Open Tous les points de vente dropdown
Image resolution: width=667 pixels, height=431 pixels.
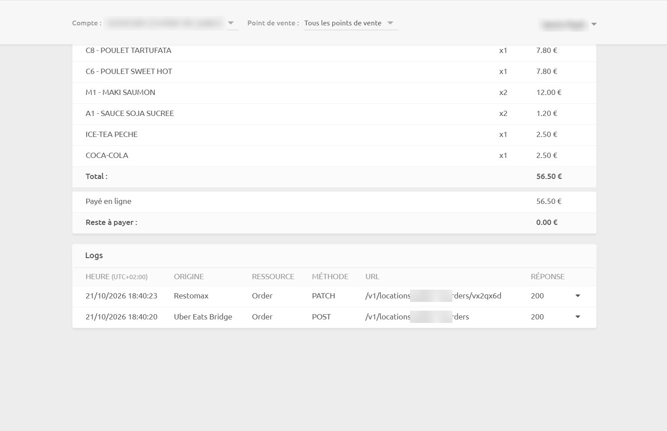tap(351, 23)
